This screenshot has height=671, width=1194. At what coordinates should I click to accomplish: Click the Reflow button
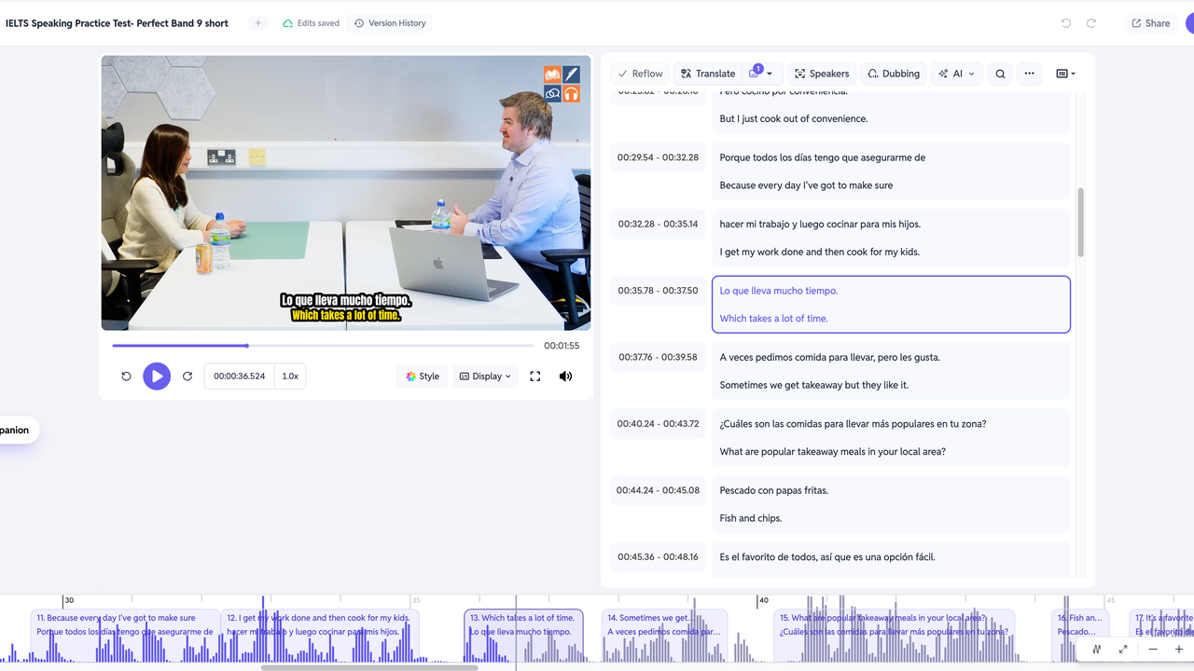coord(640,74)
